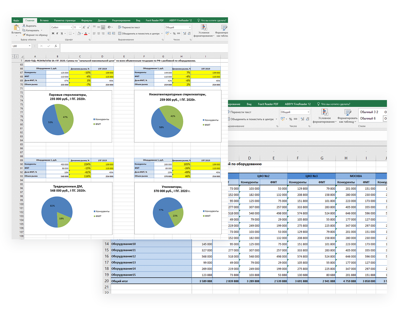Select the Italic (К) formatting icon
The image size is (397, 322).
click(x=58, y=33)
